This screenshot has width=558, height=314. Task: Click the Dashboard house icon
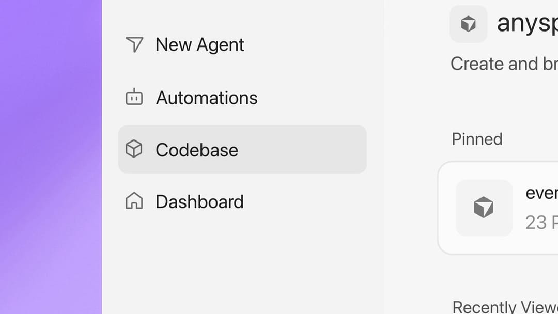(x=134, y=200)
